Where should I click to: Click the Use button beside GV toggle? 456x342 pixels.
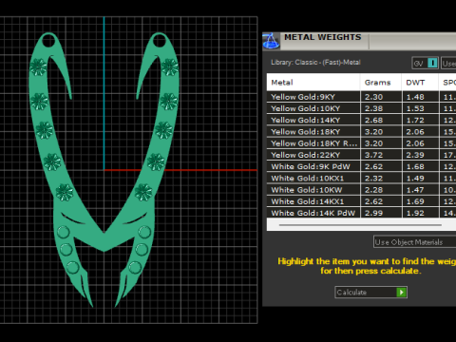point(448,63)
